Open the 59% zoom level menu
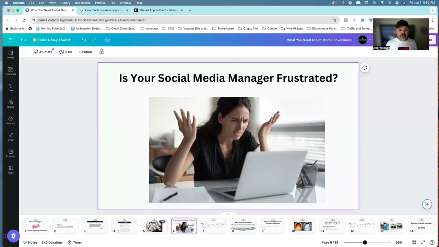Screen dimensions: 439x247 tap(399, 243)
